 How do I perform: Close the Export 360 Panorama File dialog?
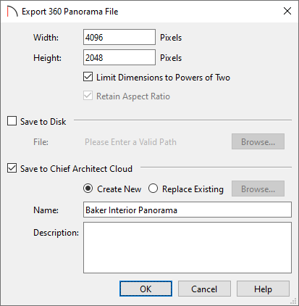pyautogui.click(x=287, y=11)
